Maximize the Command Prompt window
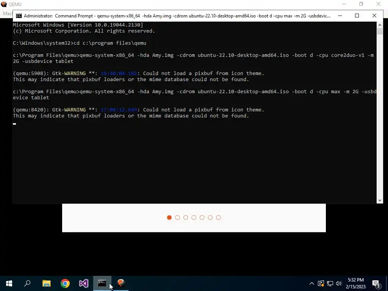Screen dimensions: 388x291 357,16
